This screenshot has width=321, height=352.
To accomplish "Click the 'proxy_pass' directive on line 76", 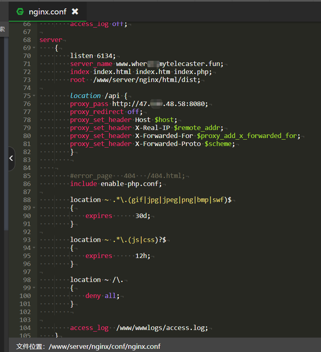I will tap(89, 104).
